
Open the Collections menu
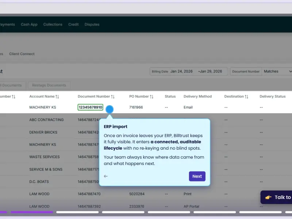tap(53, 24)
